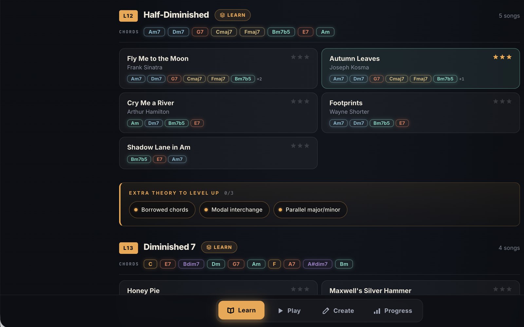Open Maxwell's Silver Hammer song card

421,288
